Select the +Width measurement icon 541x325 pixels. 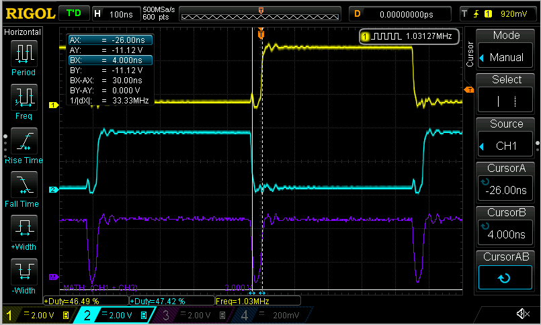click(24, 228)
